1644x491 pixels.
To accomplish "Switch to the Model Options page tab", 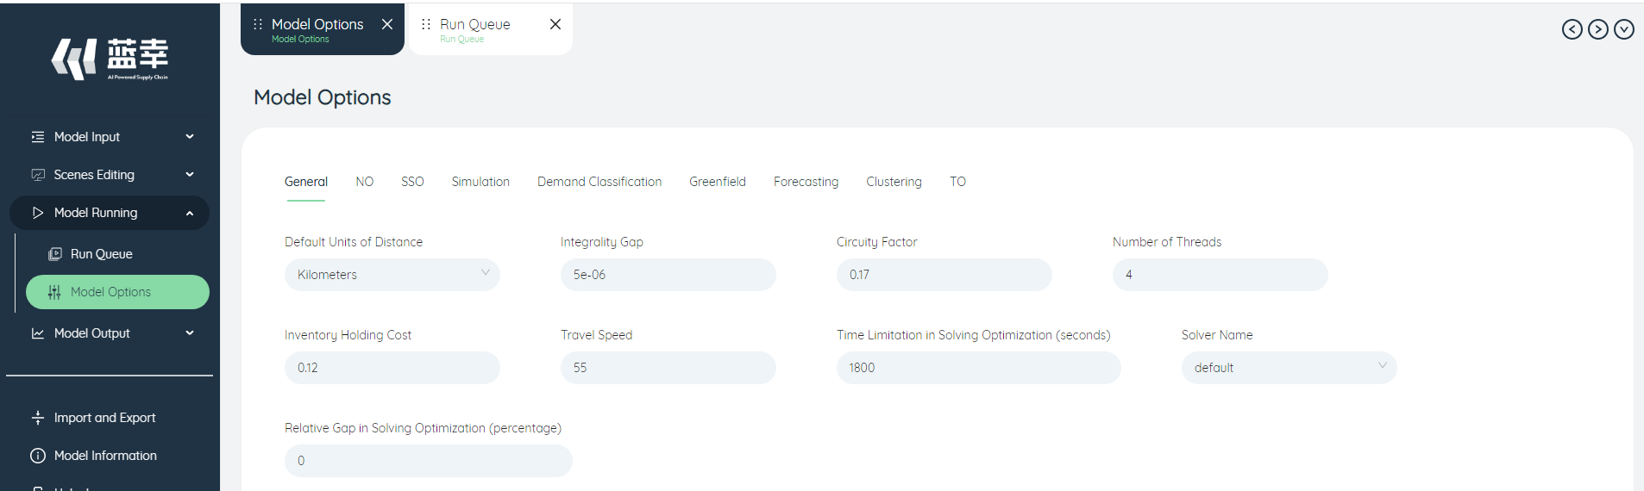I will coord(323,29).
